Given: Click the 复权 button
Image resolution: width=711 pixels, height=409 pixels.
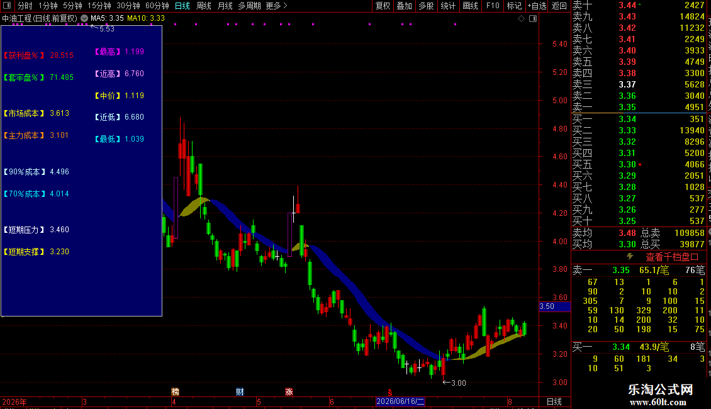Looking at the screenshot, I should coord(383,6).
